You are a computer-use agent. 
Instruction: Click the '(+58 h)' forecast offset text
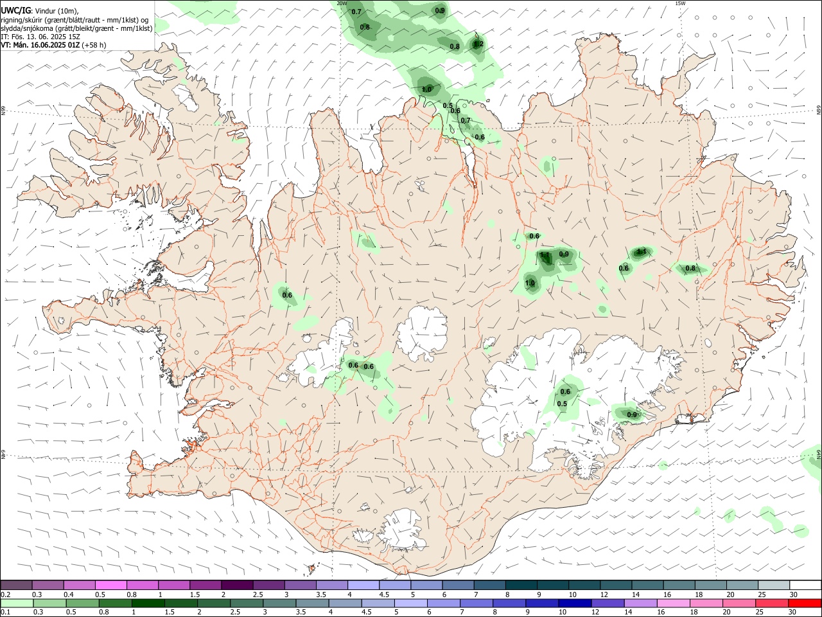click(94, 45)
